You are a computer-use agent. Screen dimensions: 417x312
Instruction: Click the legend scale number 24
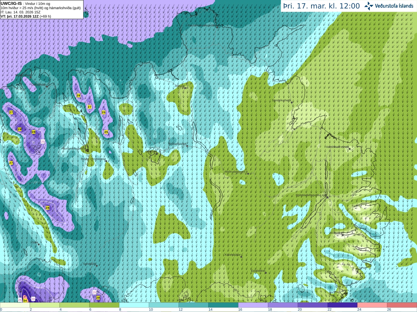coord(359,310)
